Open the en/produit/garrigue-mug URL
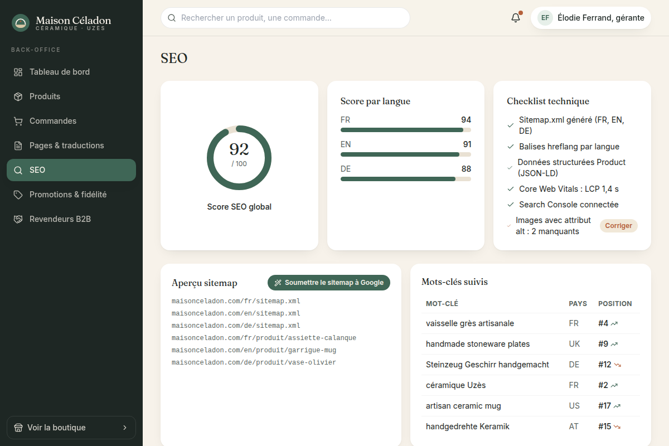Image resolution: width=669 pixels, height=446 pixels. 254,350
